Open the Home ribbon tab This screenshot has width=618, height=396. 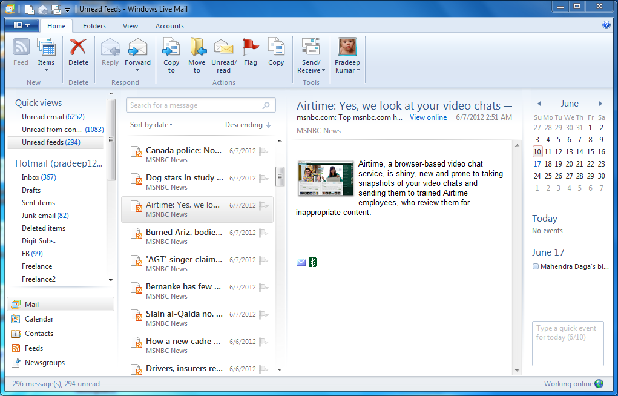56,26
